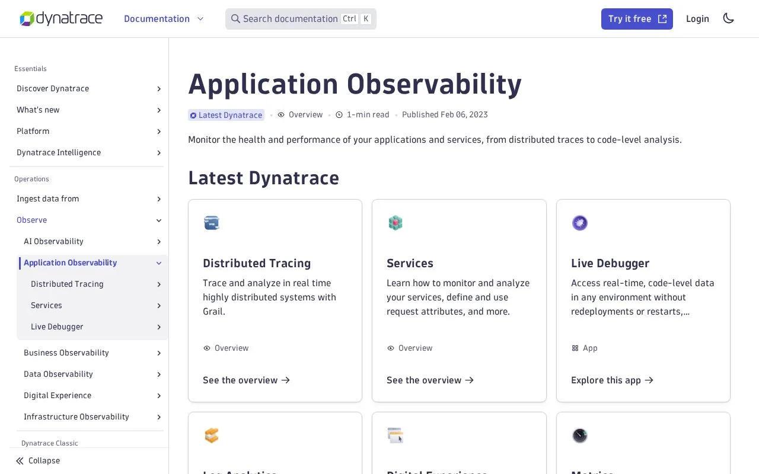Click Explore this app link
This screenshot has width=759, height=474.
coord(613,380)
